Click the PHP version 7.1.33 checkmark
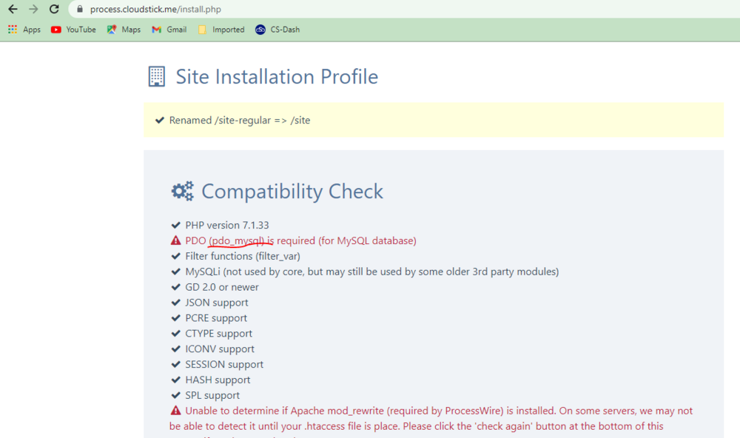Screen dimensions: 740x438 175,225
